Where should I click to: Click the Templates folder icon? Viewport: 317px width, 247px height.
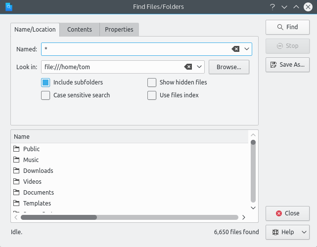coord(16,204)
